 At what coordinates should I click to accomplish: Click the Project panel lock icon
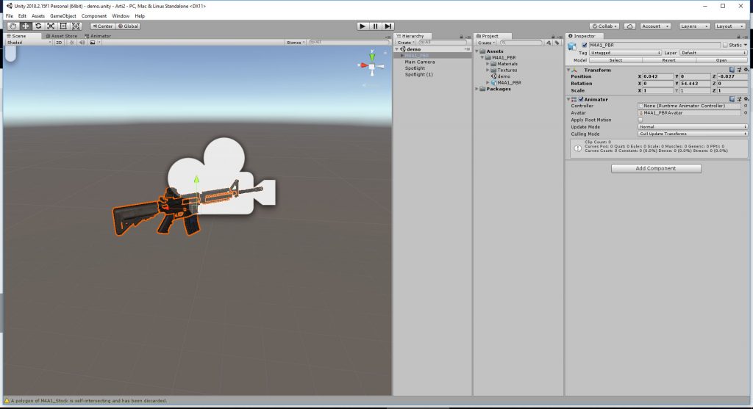(553, 37)
